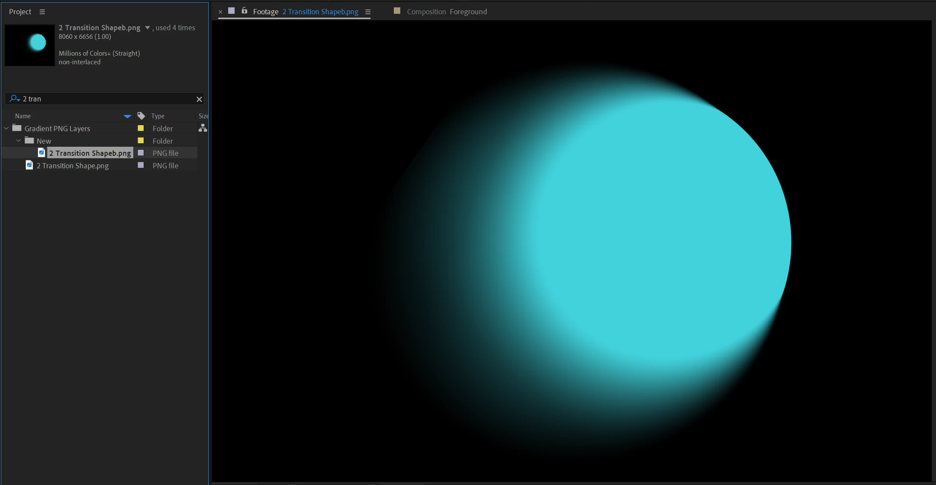Click the yellow label swatch of New folder

point(141,141)
